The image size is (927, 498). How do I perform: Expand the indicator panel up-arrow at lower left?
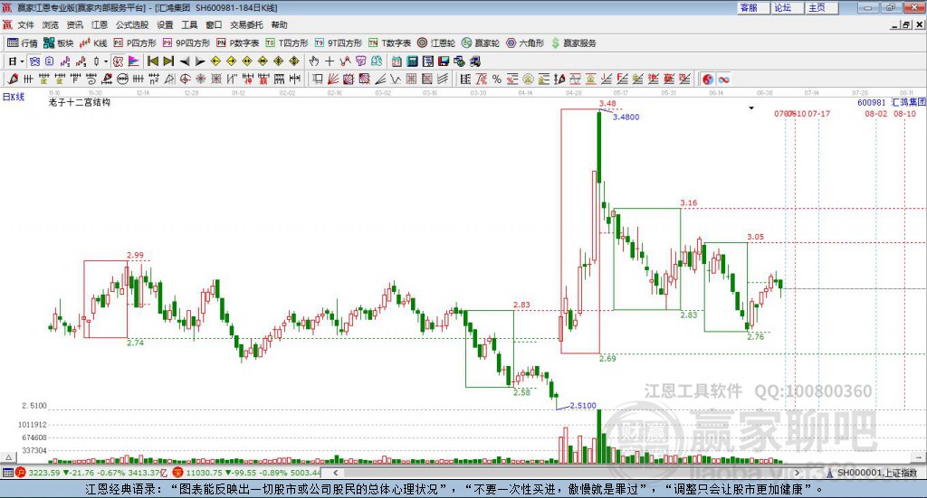point(8,457)
